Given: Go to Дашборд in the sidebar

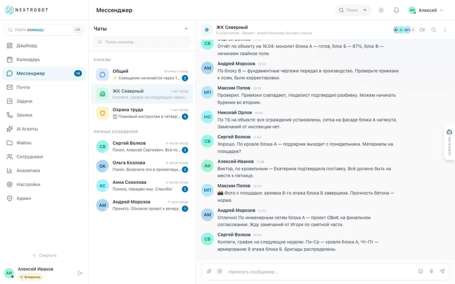Looking at the screenshot, I should point(44,46).
